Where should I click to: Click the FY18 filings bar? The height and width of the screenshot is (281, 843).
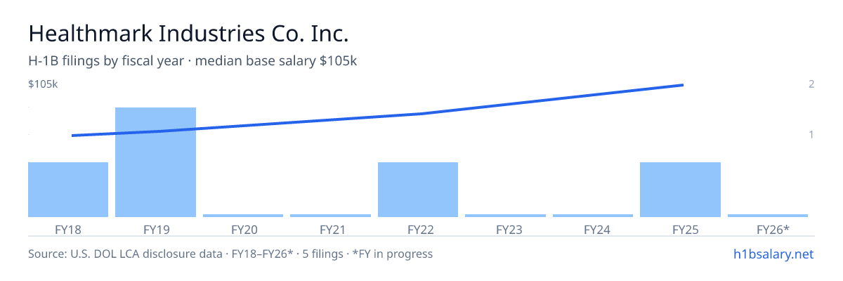point(68,190)
